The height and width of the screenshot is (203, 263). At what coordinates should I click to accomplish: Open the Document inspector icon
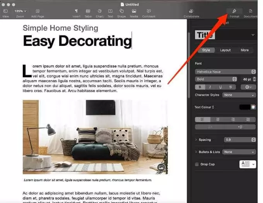tap(250, 13)
